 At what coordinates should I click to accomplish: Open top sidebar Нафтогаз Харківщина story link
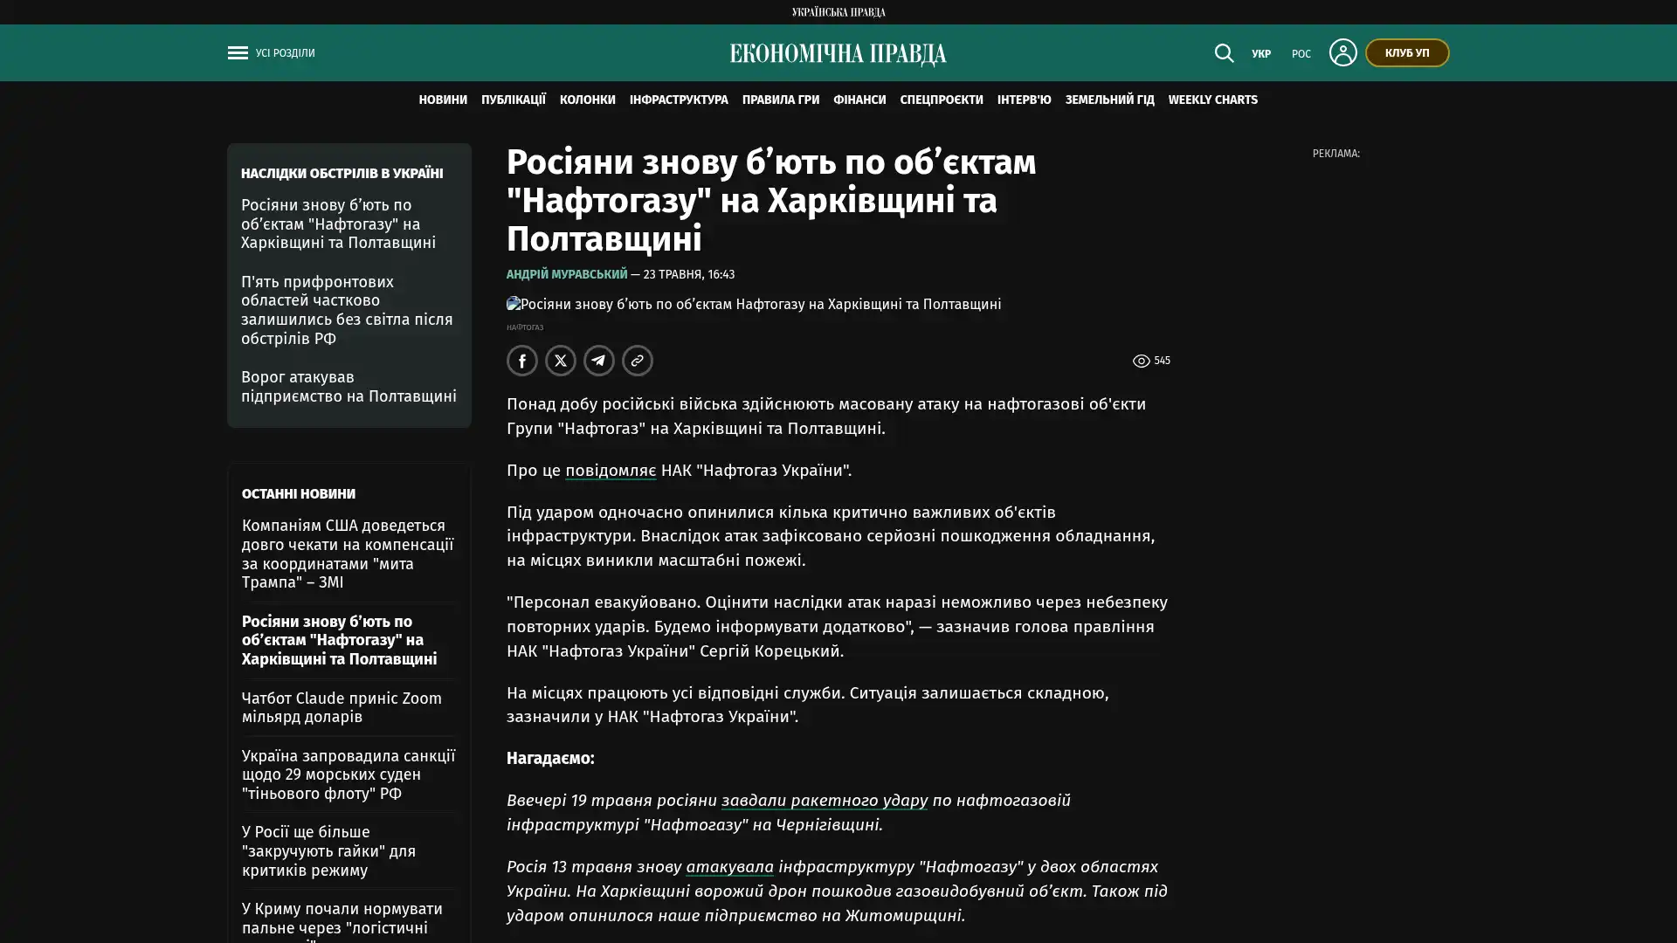[339, 224]
